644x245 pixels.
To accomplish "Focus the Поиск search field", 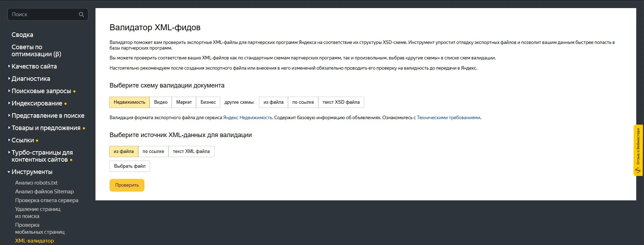I will (48, 14).
